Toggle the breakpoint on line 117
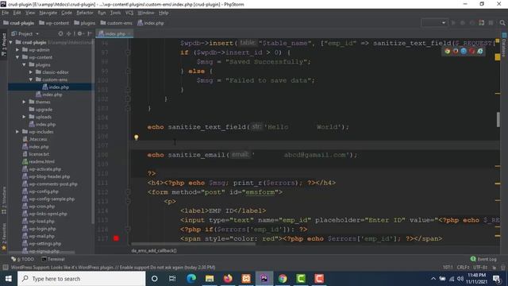Viewport: 508px width, 286px height. [x=116, y=238]
